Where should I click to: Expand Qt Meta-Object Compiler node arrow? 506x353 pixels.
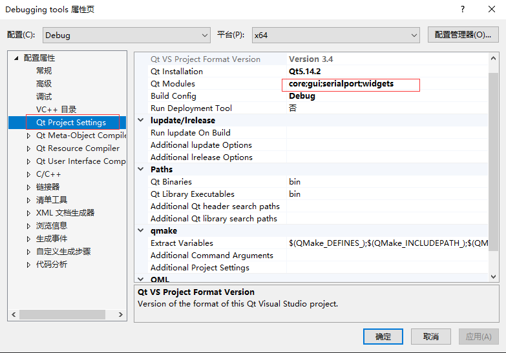click(28, 136)
